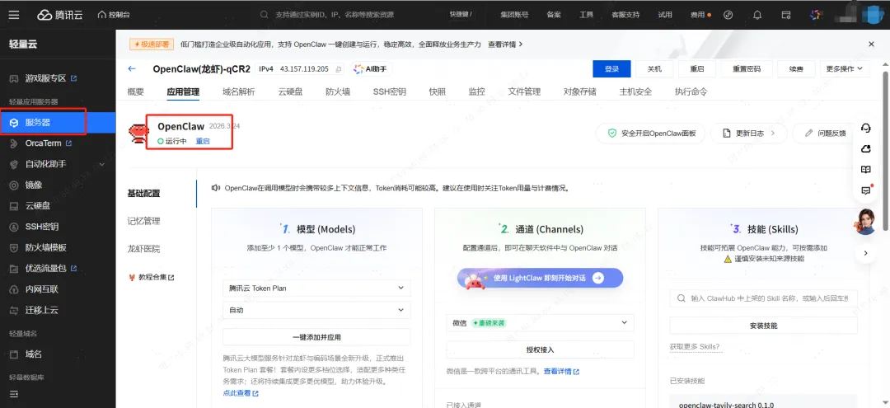The height and width of the screenshot is (408, 890).
Task: Select 服务器 in the sidebar
Action: click(x=58, y=122)
